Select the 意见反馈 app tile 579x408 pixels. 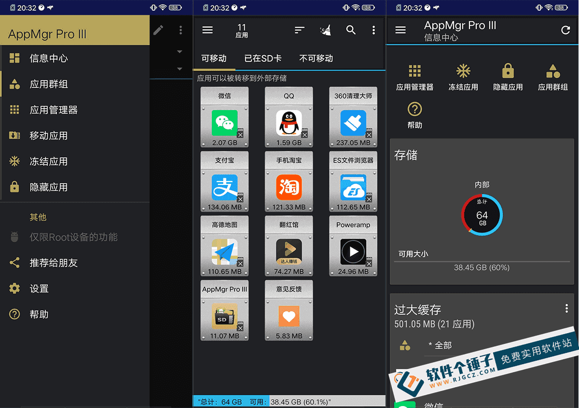pos(289,310)
